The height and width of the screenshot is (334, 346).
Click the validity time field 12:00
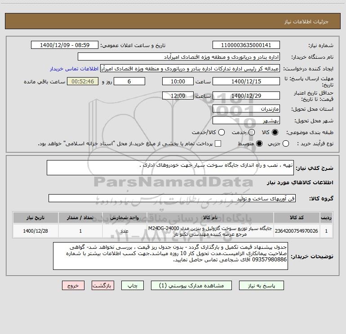[178, 95]
